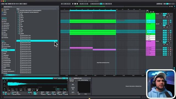The width and height of the screenshot is (176, 99).
Task: Open the Plug-ins browser category
Action: pyautogui.click(x=5, y=31)
